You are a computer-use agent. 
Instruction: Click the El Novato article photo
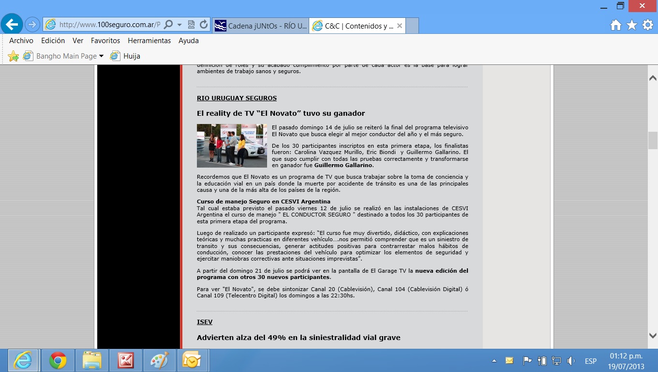click(x=232, y=146)
